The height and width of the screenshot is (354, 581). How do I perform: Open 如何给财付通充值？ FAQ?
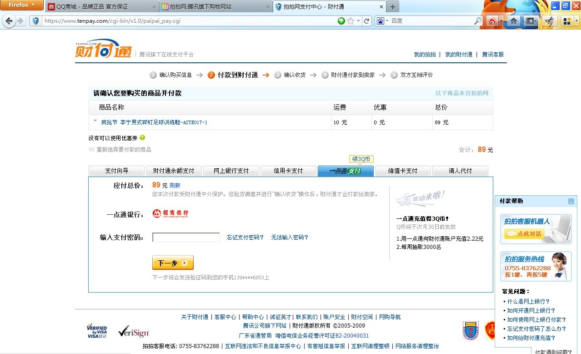[x=531, y=338]
